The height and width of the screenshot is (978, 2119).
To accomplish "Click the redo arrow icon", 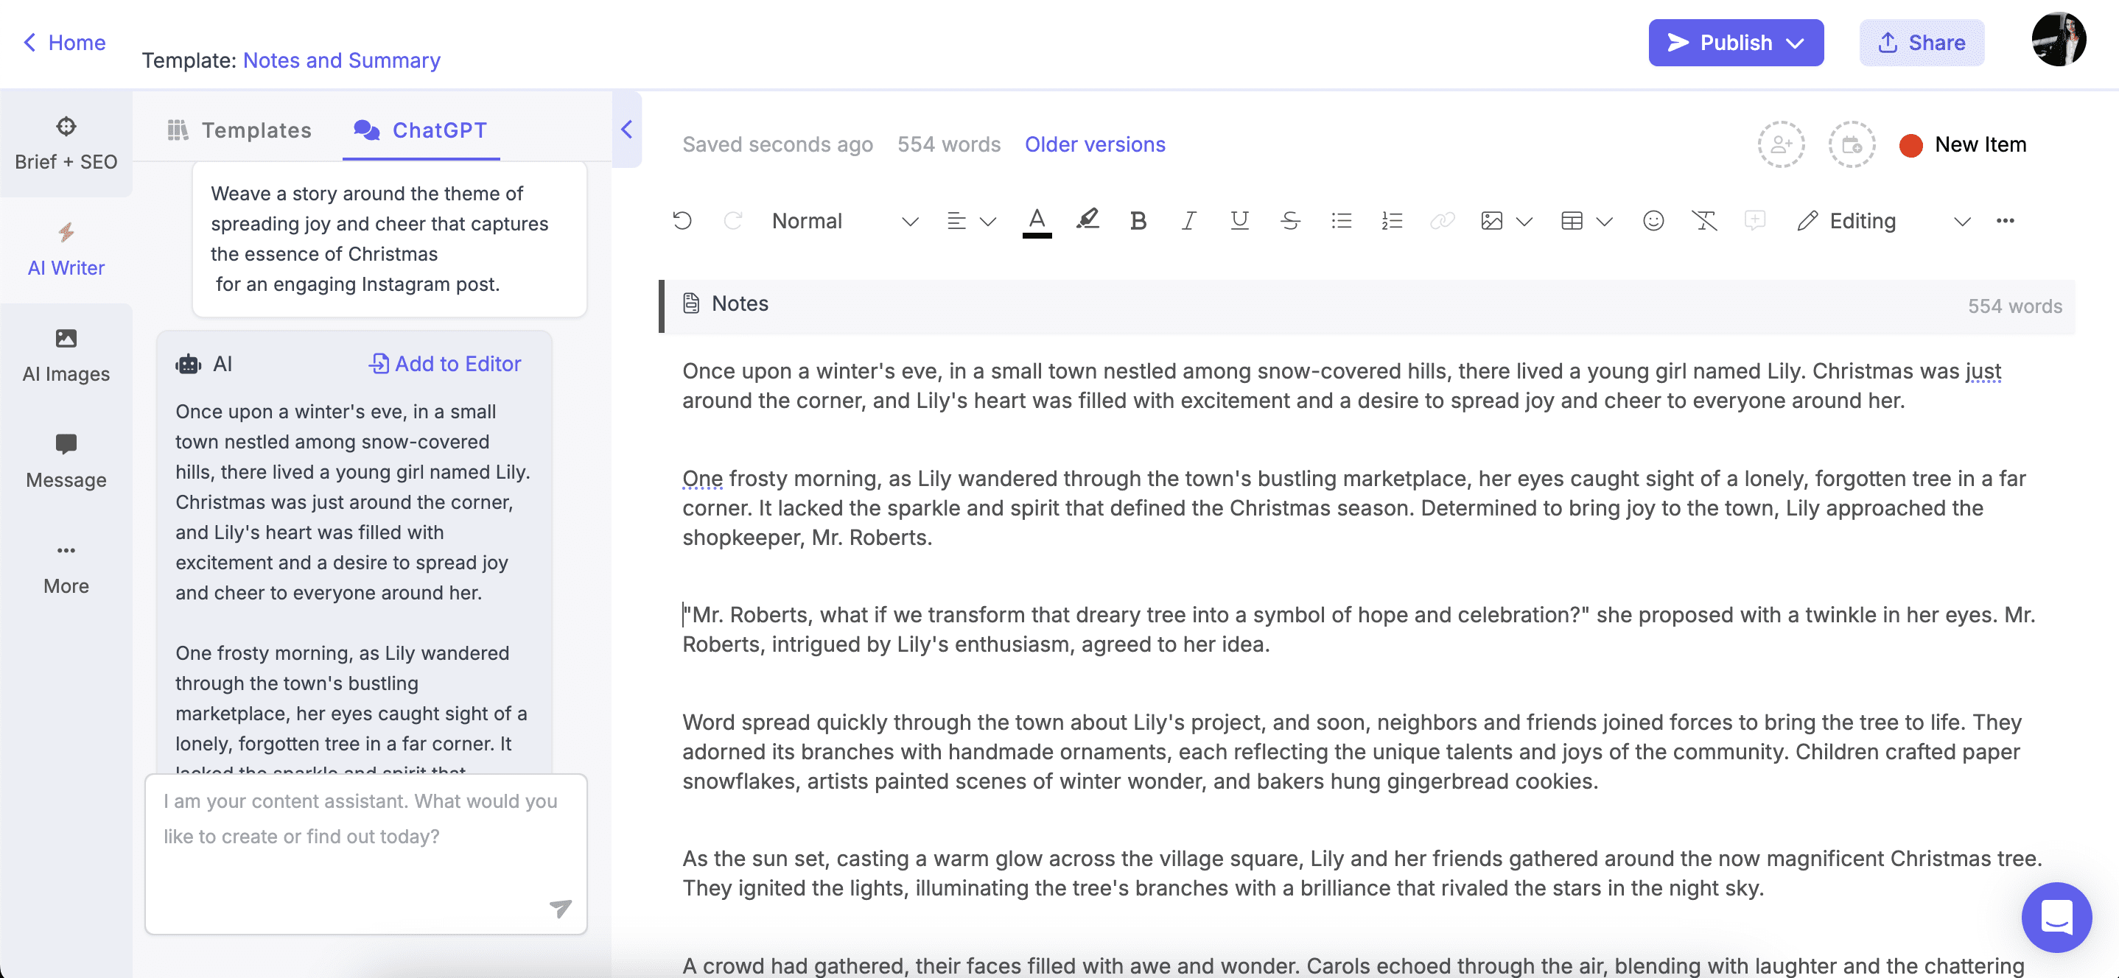I will pos(732,220).
